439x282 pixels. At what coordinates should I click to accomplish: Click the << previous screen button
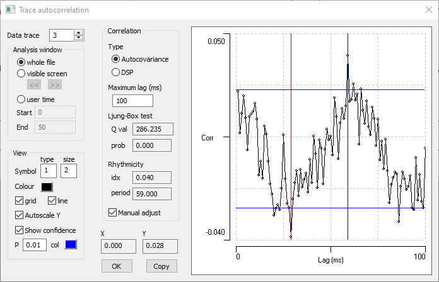click(x=34, y=85)
